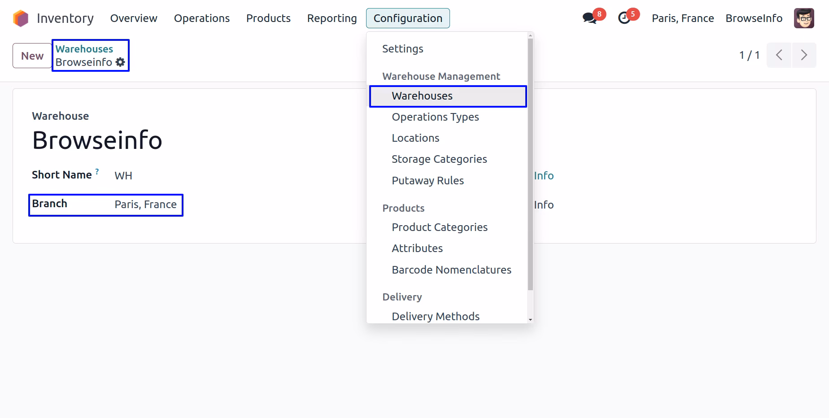Choose Warehouses in the dropdown
Screen dimensions: 829x418
(448, 96)
